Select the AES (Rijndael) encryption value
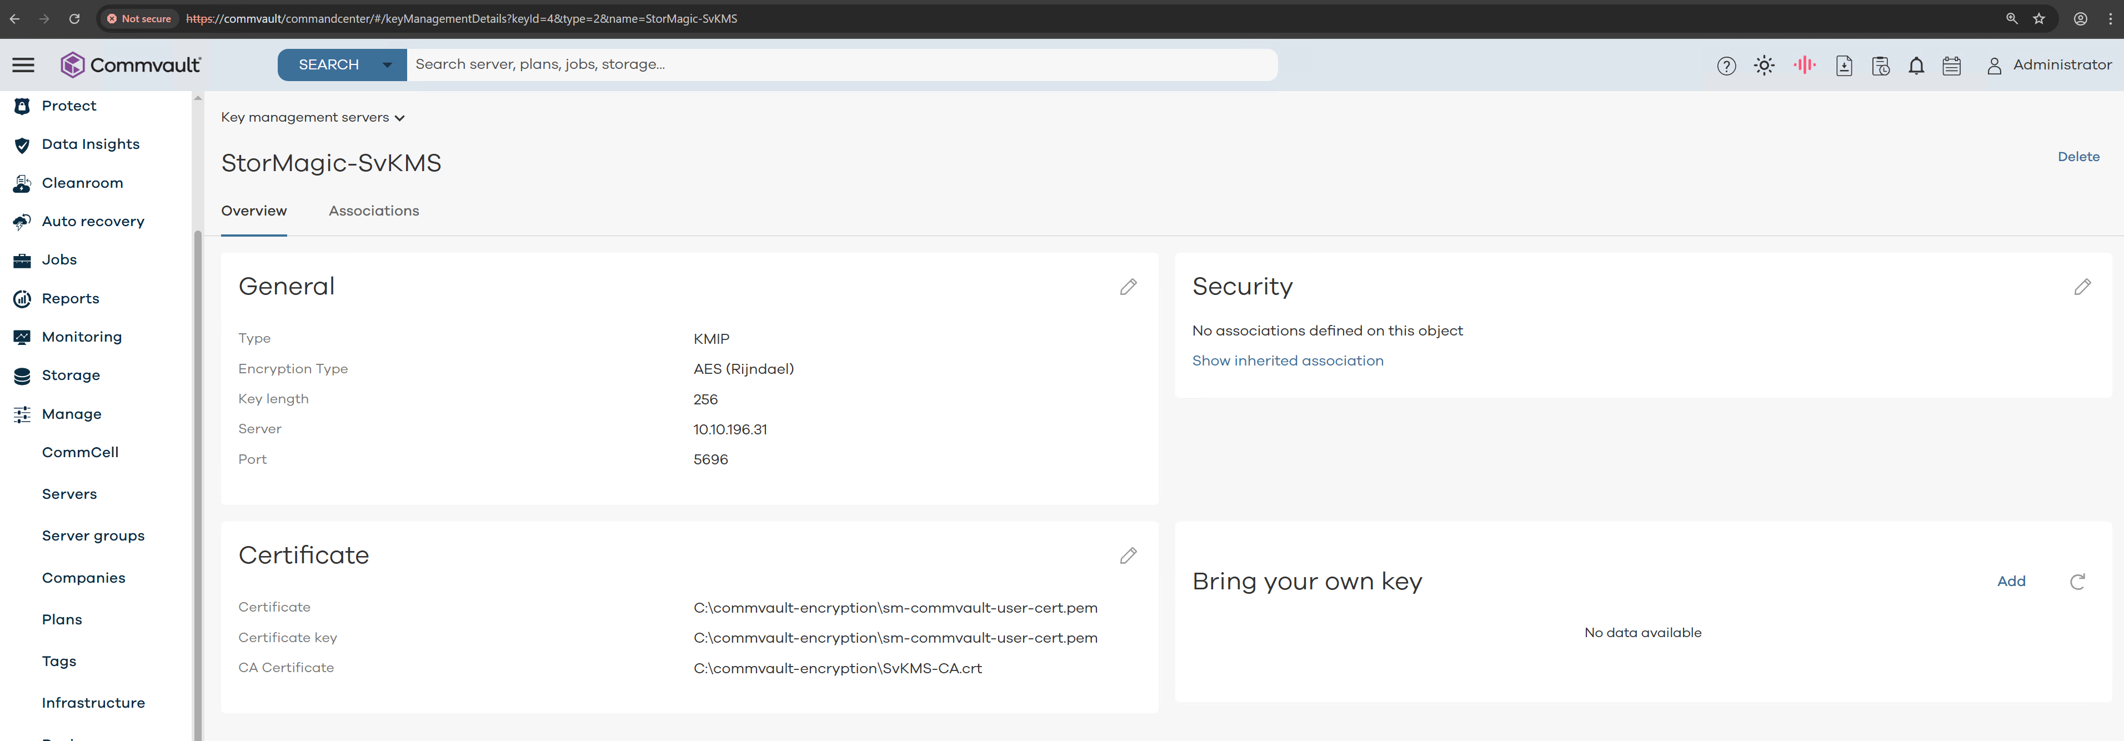The width and height of the screenshot is (2124, 741). click(743, 369)
